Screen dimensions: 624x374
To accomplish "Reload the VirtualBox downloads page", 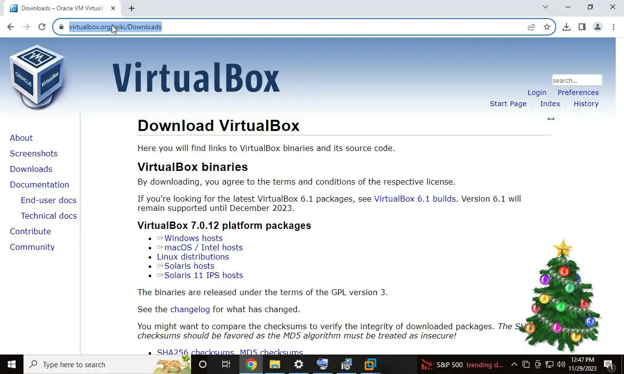I will [42, 27].
